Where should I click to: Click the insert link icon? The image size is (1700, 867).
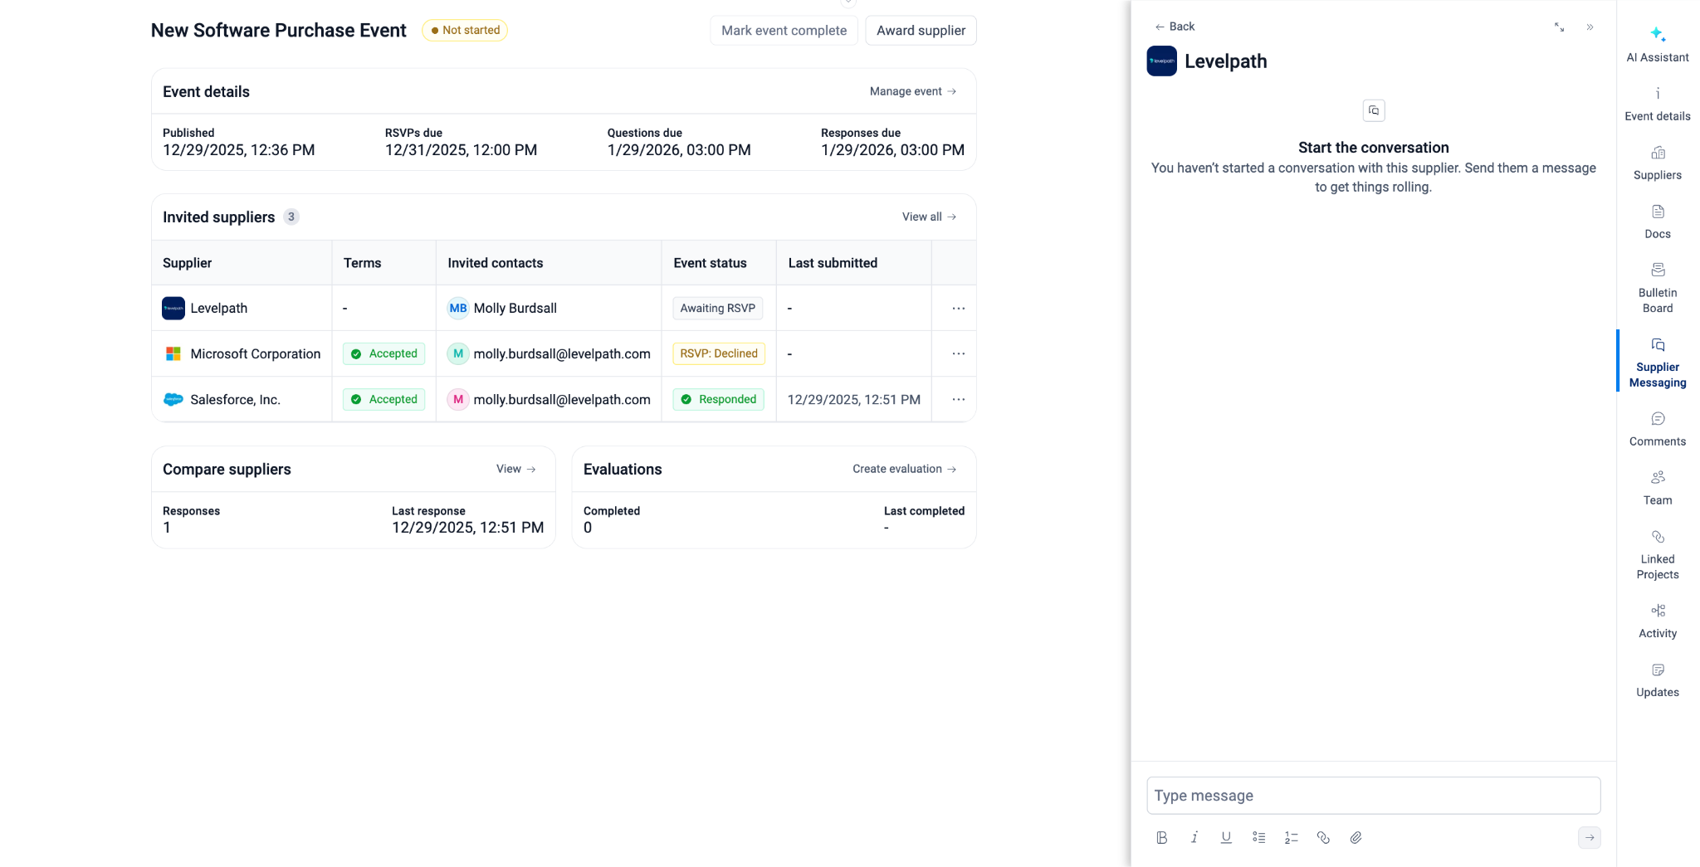(x=1323, y=837)
